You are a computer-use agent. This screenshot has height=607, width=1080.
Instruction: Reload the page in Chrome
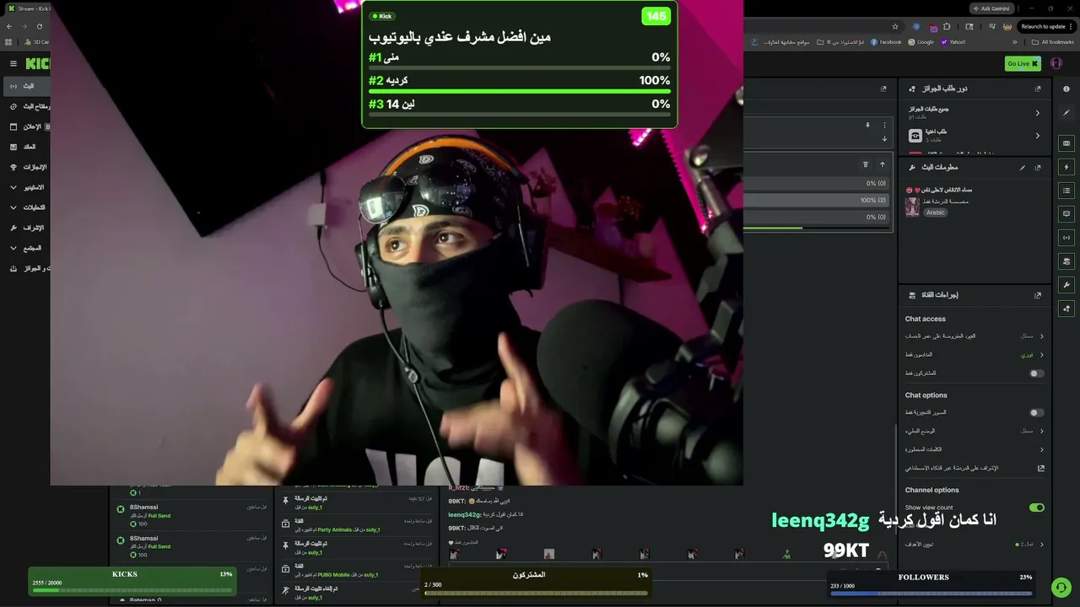point(39,26)
